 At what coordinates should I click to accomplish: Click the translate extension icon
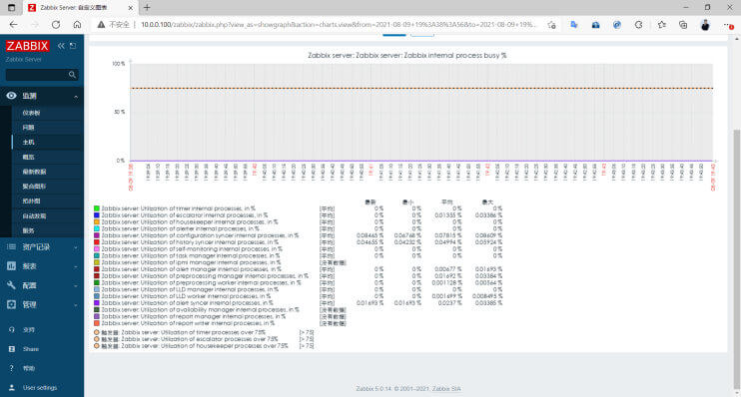[574, 25]
